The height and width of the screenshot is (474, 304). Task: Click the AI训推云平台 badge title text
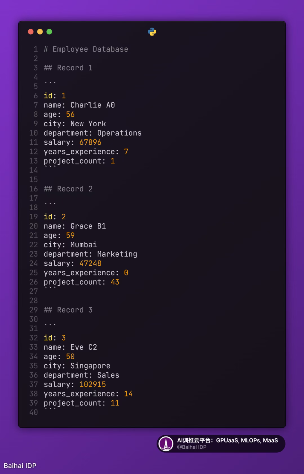point(227,440)
